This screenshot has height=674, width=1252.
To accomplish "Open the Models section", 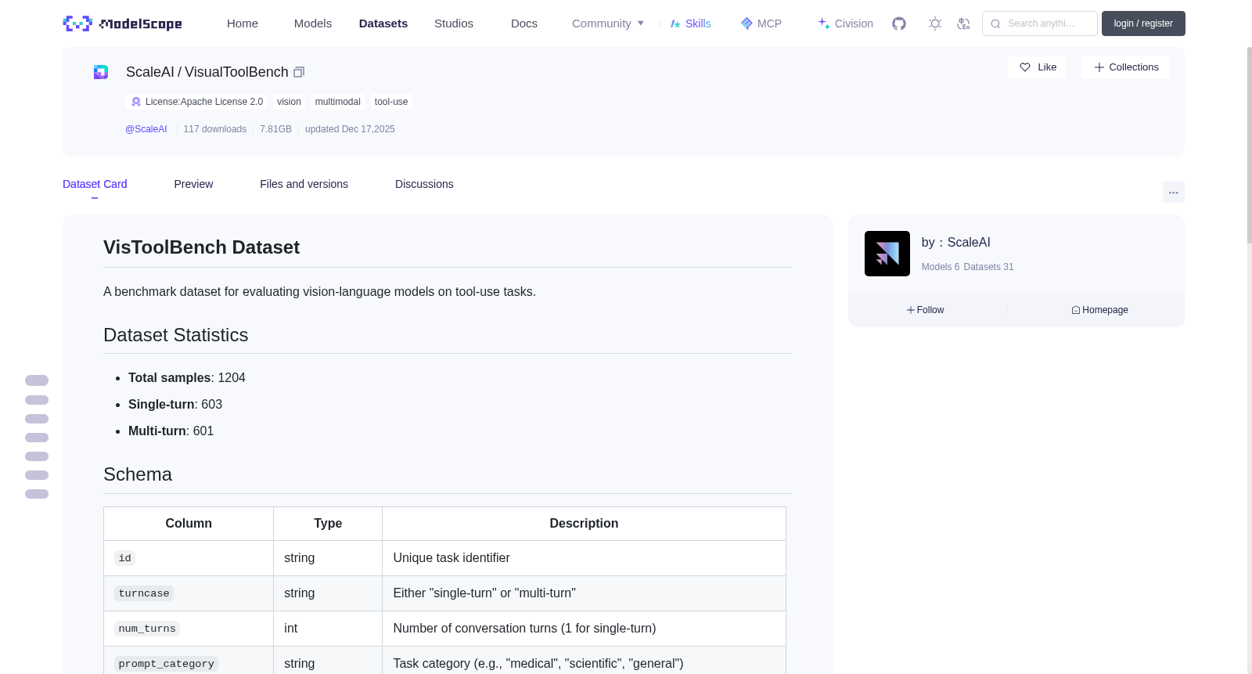I will pos(313,23).
